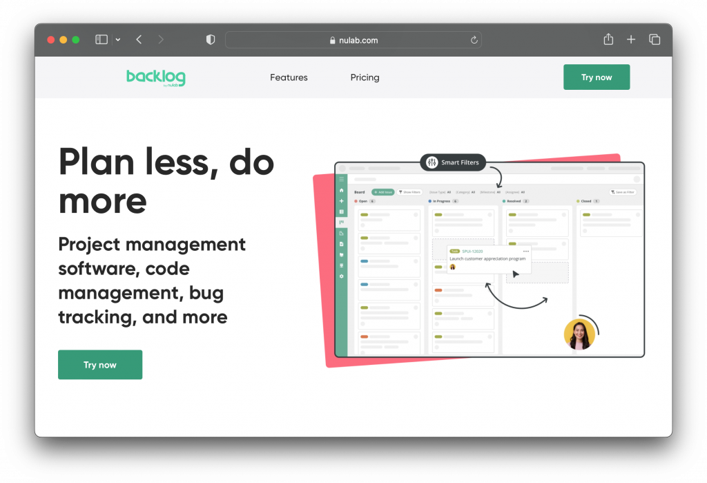Open a new tab with plus icon

click(x=631, y=39)
